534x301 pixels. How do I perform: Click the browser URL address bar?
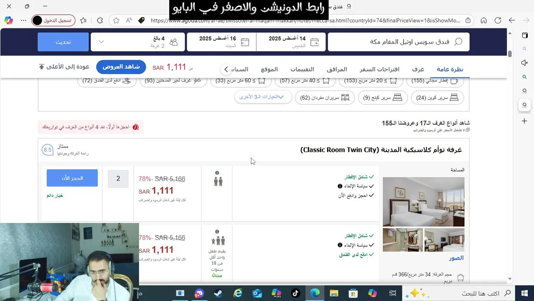305,20
